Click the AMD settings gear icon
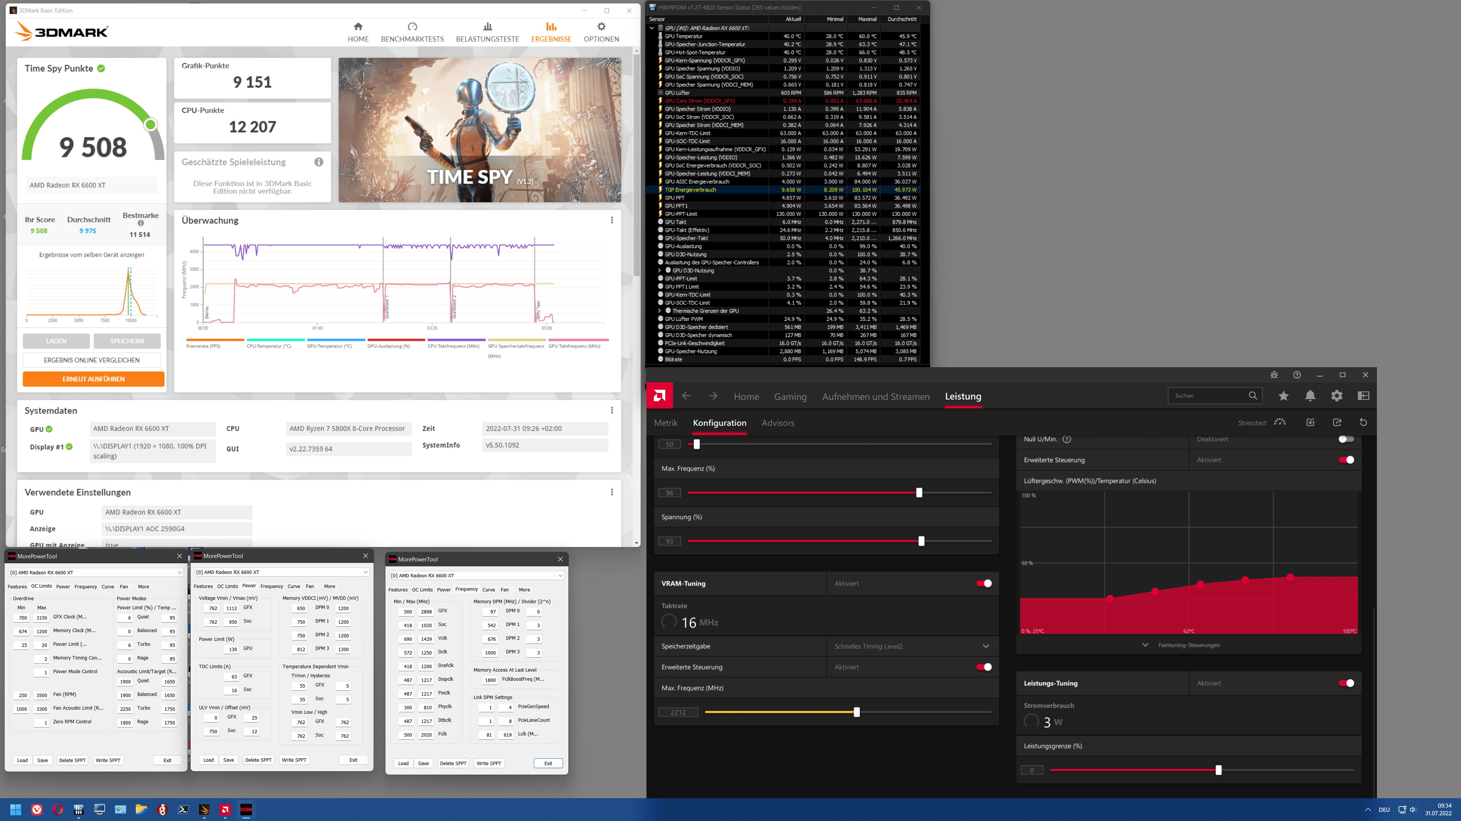Screen dimensions: 1461x821 pos(1337,396)
